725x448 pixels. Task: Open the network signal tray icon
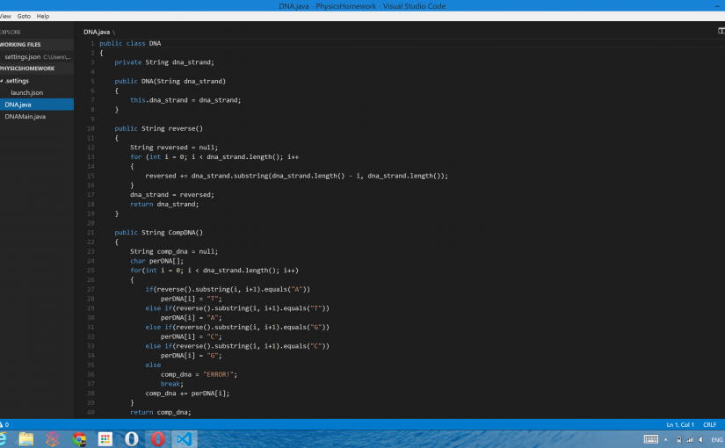click(x=690, y=439)
